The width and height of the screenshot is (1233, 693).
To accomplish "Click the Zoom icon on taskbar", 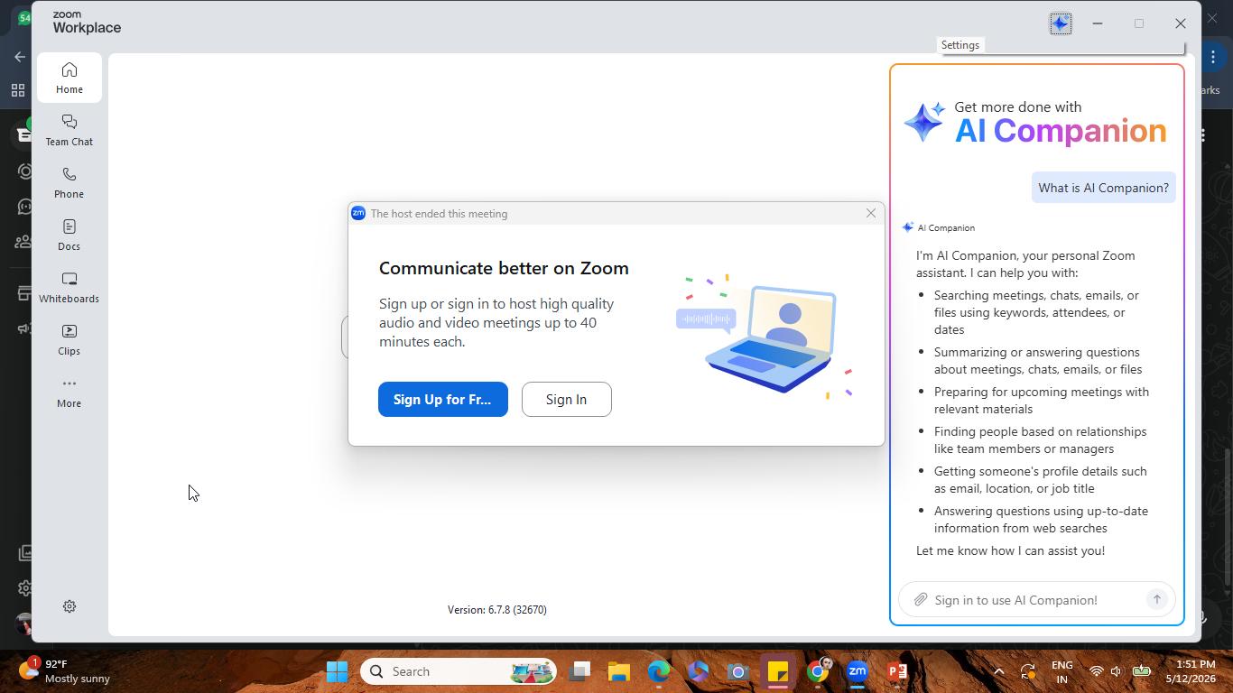I will tap(858, 671).
